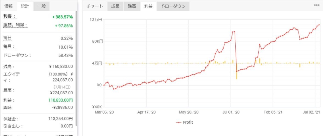Click the 毎月 monthly label

click(x=9, y=47)
